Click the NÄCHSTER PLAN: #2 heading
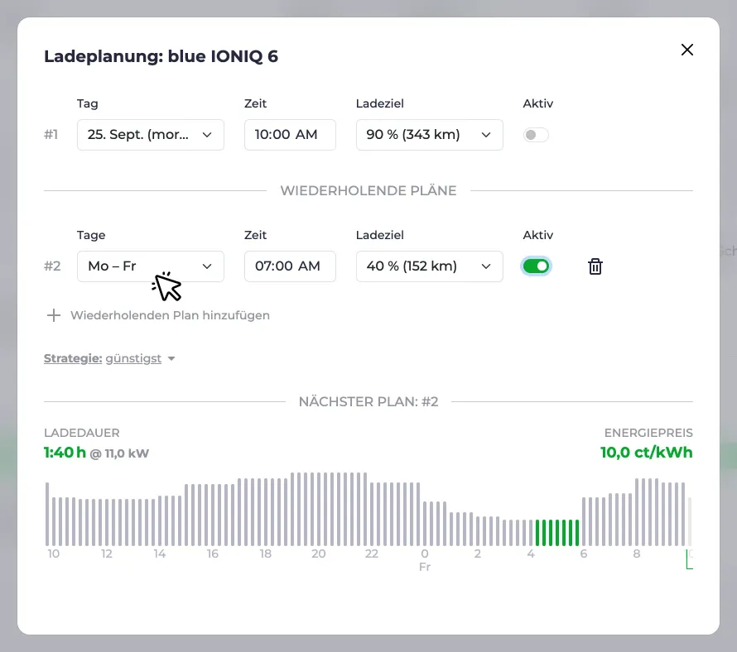 [x=368, y=401]
